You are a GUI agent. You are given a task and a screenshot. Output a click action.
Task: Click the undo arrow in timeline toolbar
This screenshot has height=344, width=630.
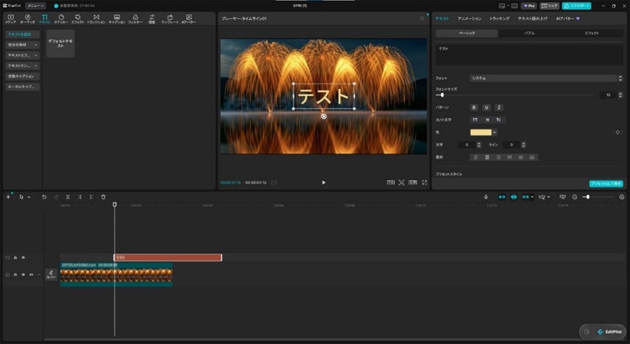(44, 197)
